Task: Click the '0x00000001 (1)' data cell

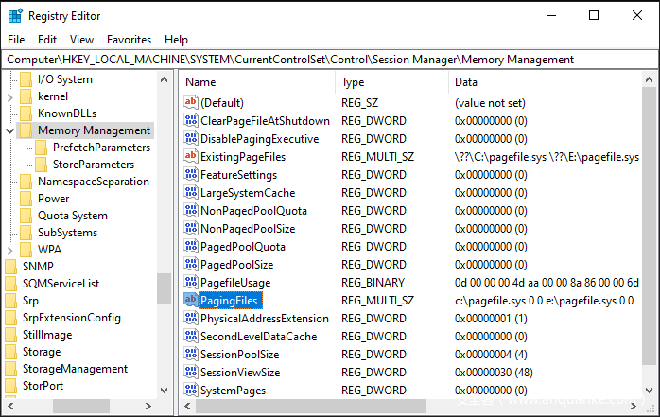Action: 491,319
